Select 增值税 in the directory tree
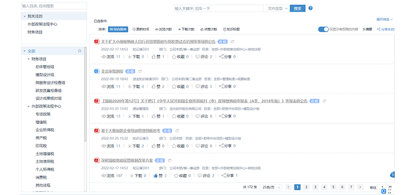 pyautogui.click(x=41, y=122)
